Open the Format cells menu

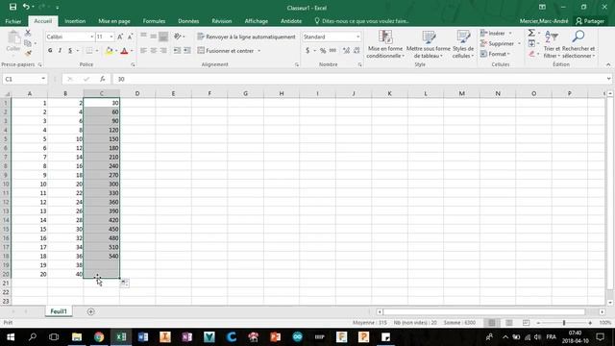495,54
